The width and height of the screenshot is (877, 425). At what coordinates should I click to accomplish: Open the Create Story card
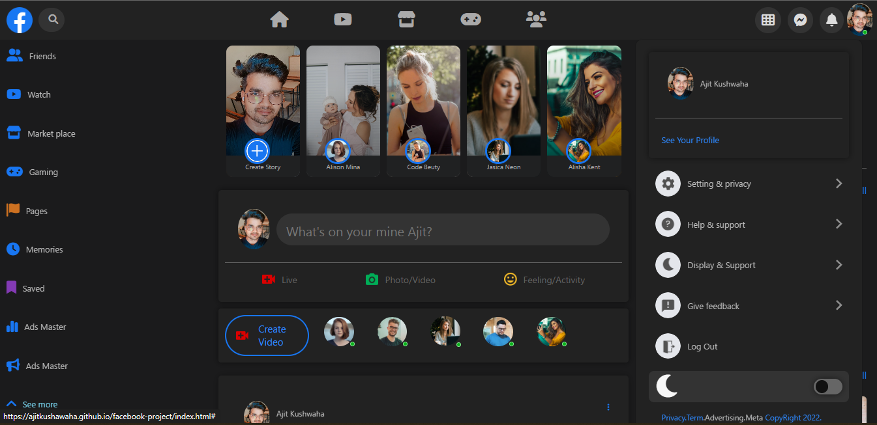point(263,111)
